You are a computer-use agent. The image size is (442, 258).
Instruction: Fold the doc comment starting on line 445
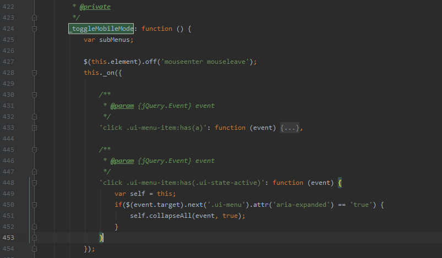(34, 150)
